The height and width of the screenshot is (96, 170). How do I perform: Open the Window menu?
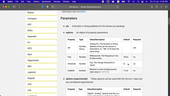[x=66, y=2]
